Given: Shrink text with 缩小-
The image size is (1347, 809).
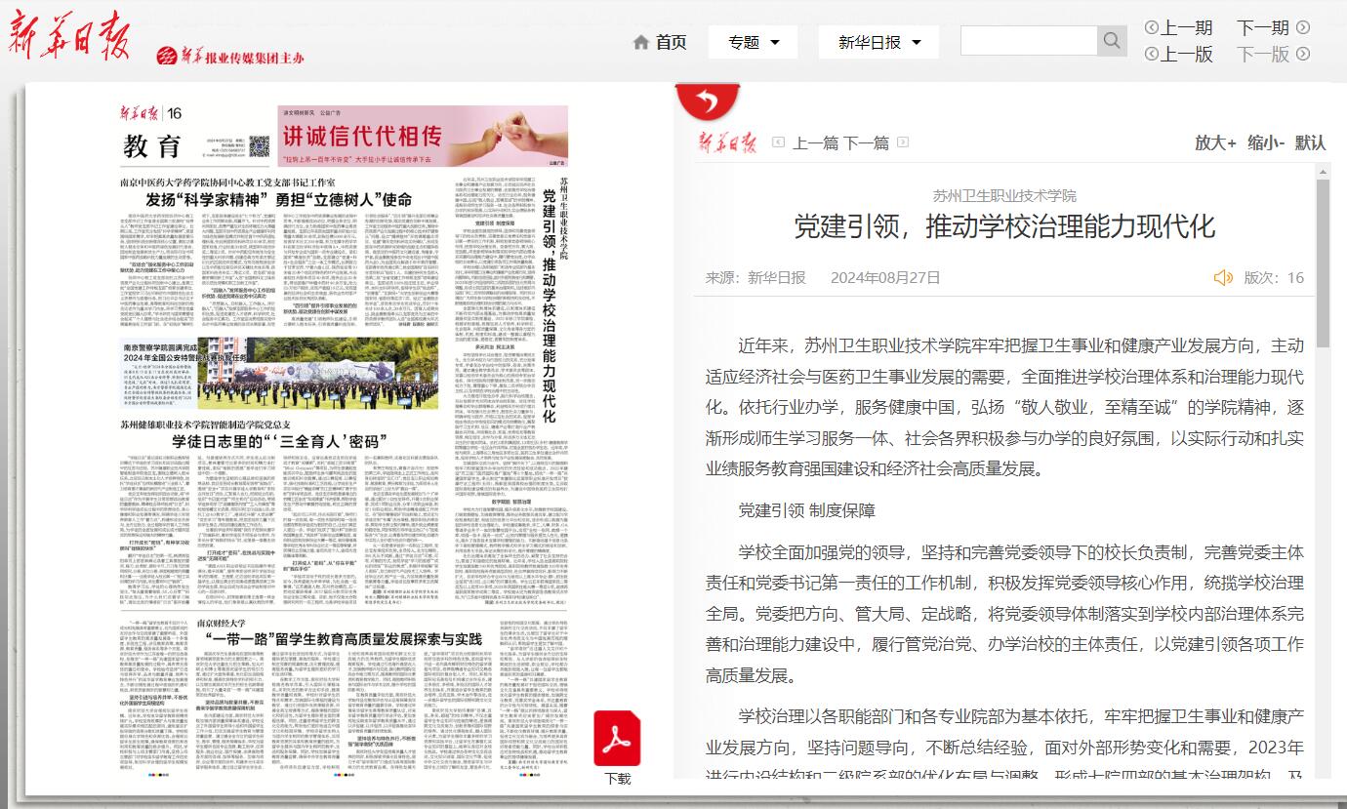Looking at the screenshot, I should (x=1266, y=142).
